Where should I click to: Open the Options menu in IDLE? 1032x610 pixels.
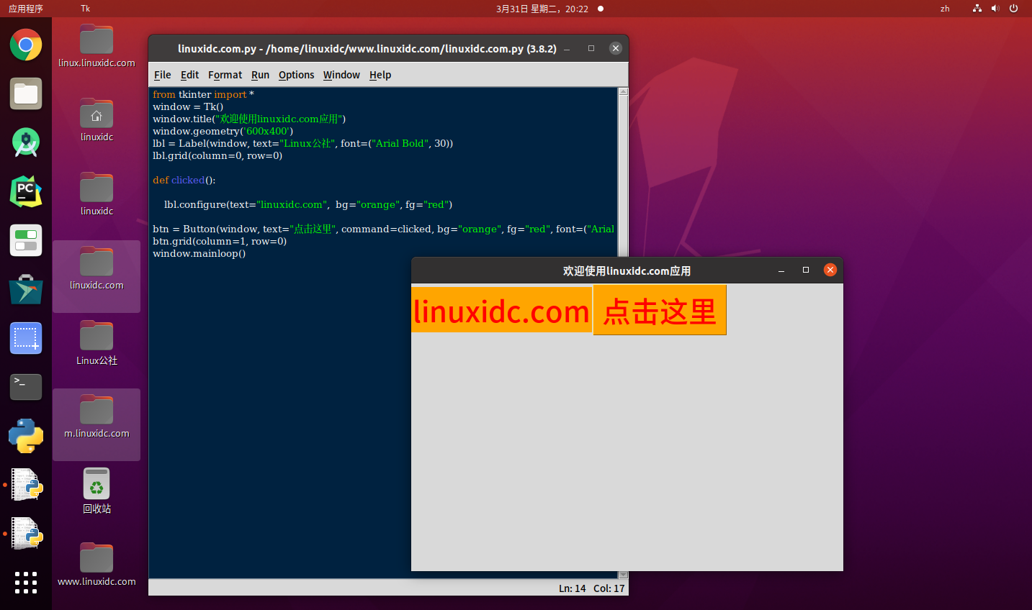click(x=297, y=75)
